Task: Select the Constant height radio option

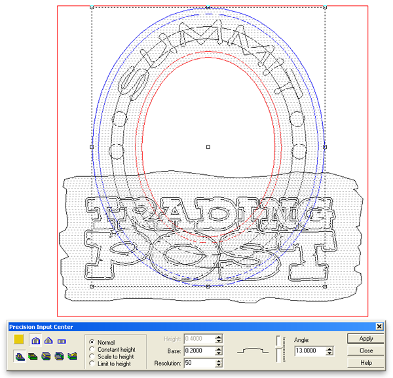Action: (x=92, y=349)
